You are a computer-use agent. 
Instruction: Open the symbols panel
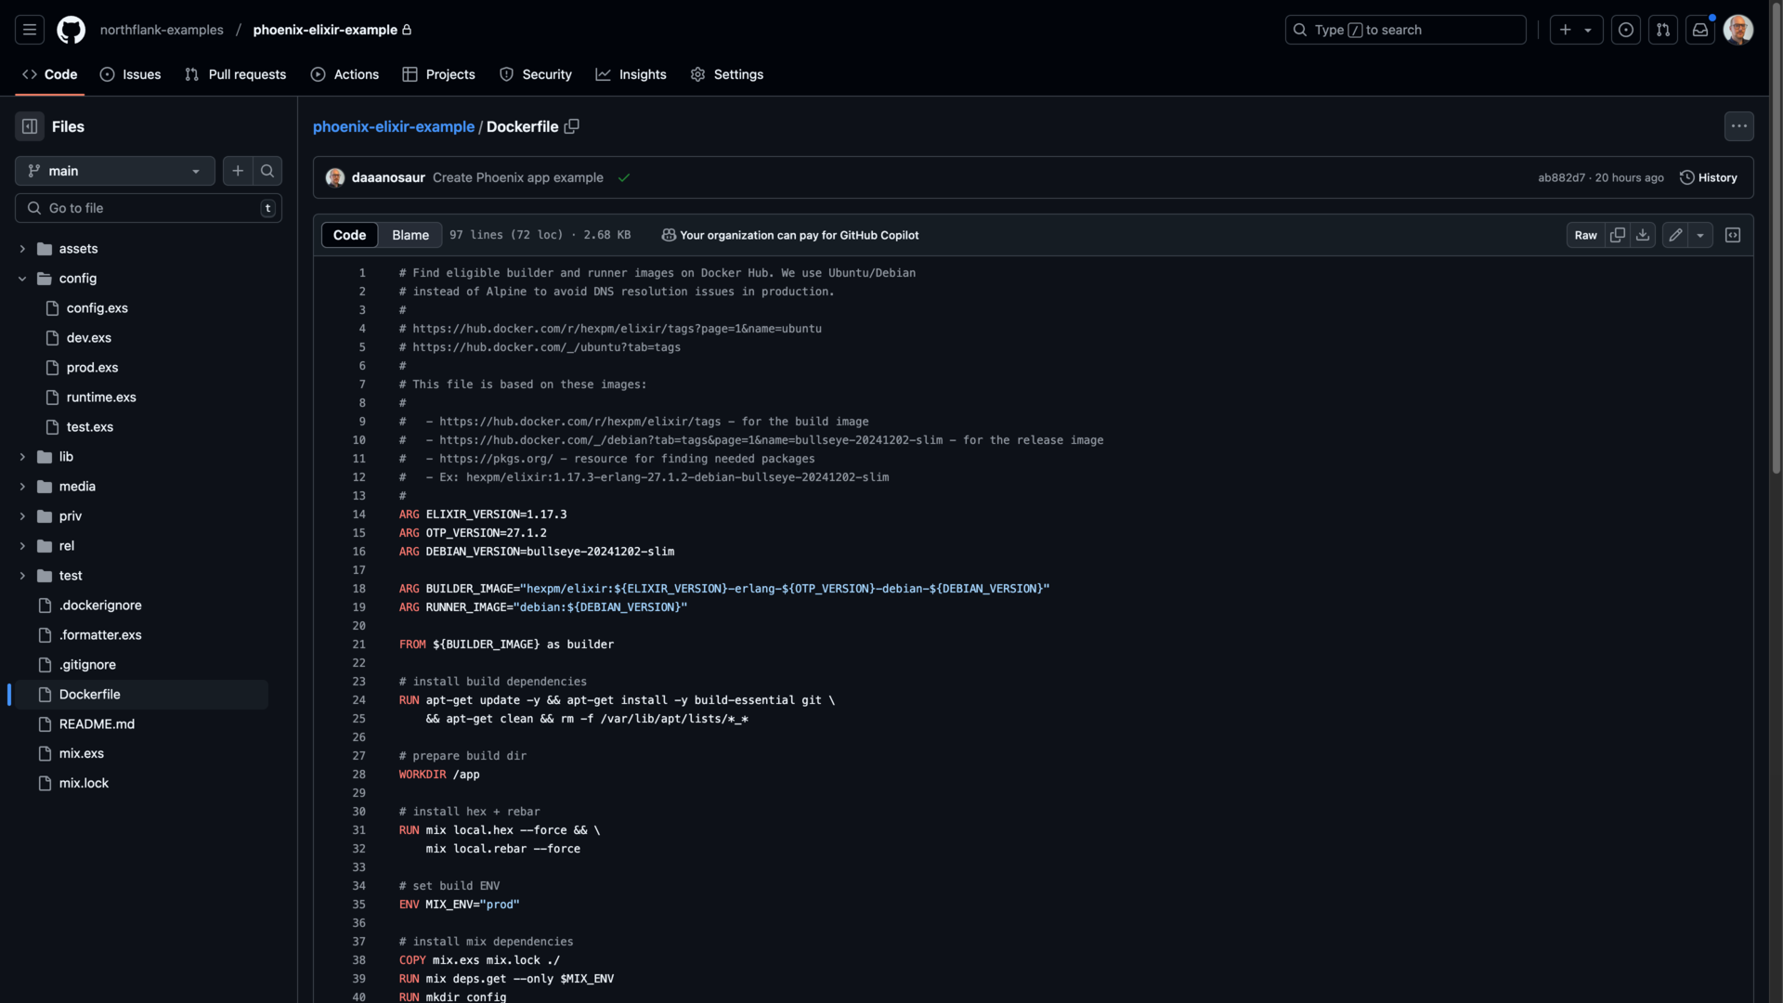(x=1733, y=235)
